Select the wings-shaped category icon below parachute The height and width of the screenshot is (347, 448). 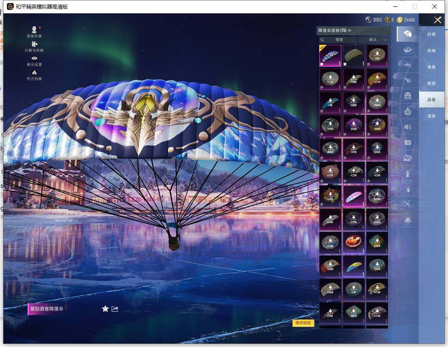pyautogui.click(x=408, y=50)
